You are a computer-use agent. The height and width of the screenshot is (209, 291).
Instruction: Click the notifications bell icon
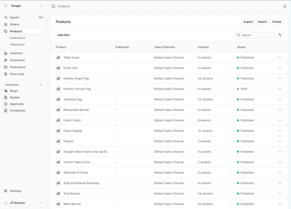[285, 6]
